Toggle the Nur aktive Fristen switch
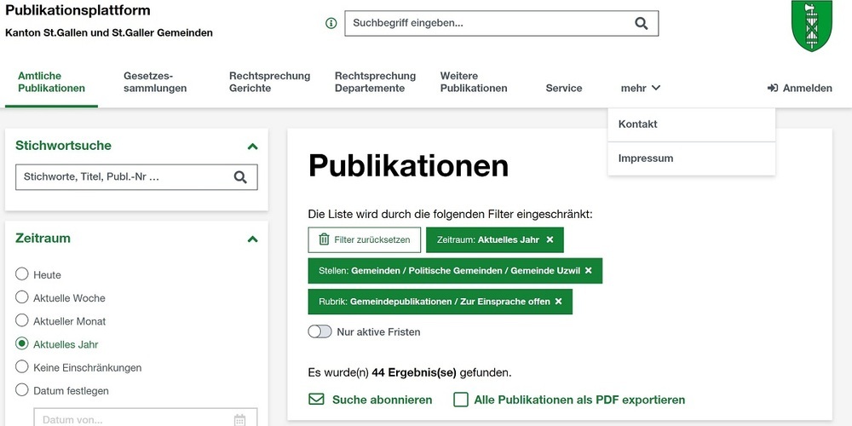The height and width of the screenshot is (426, 852). (x=320, y=331)
